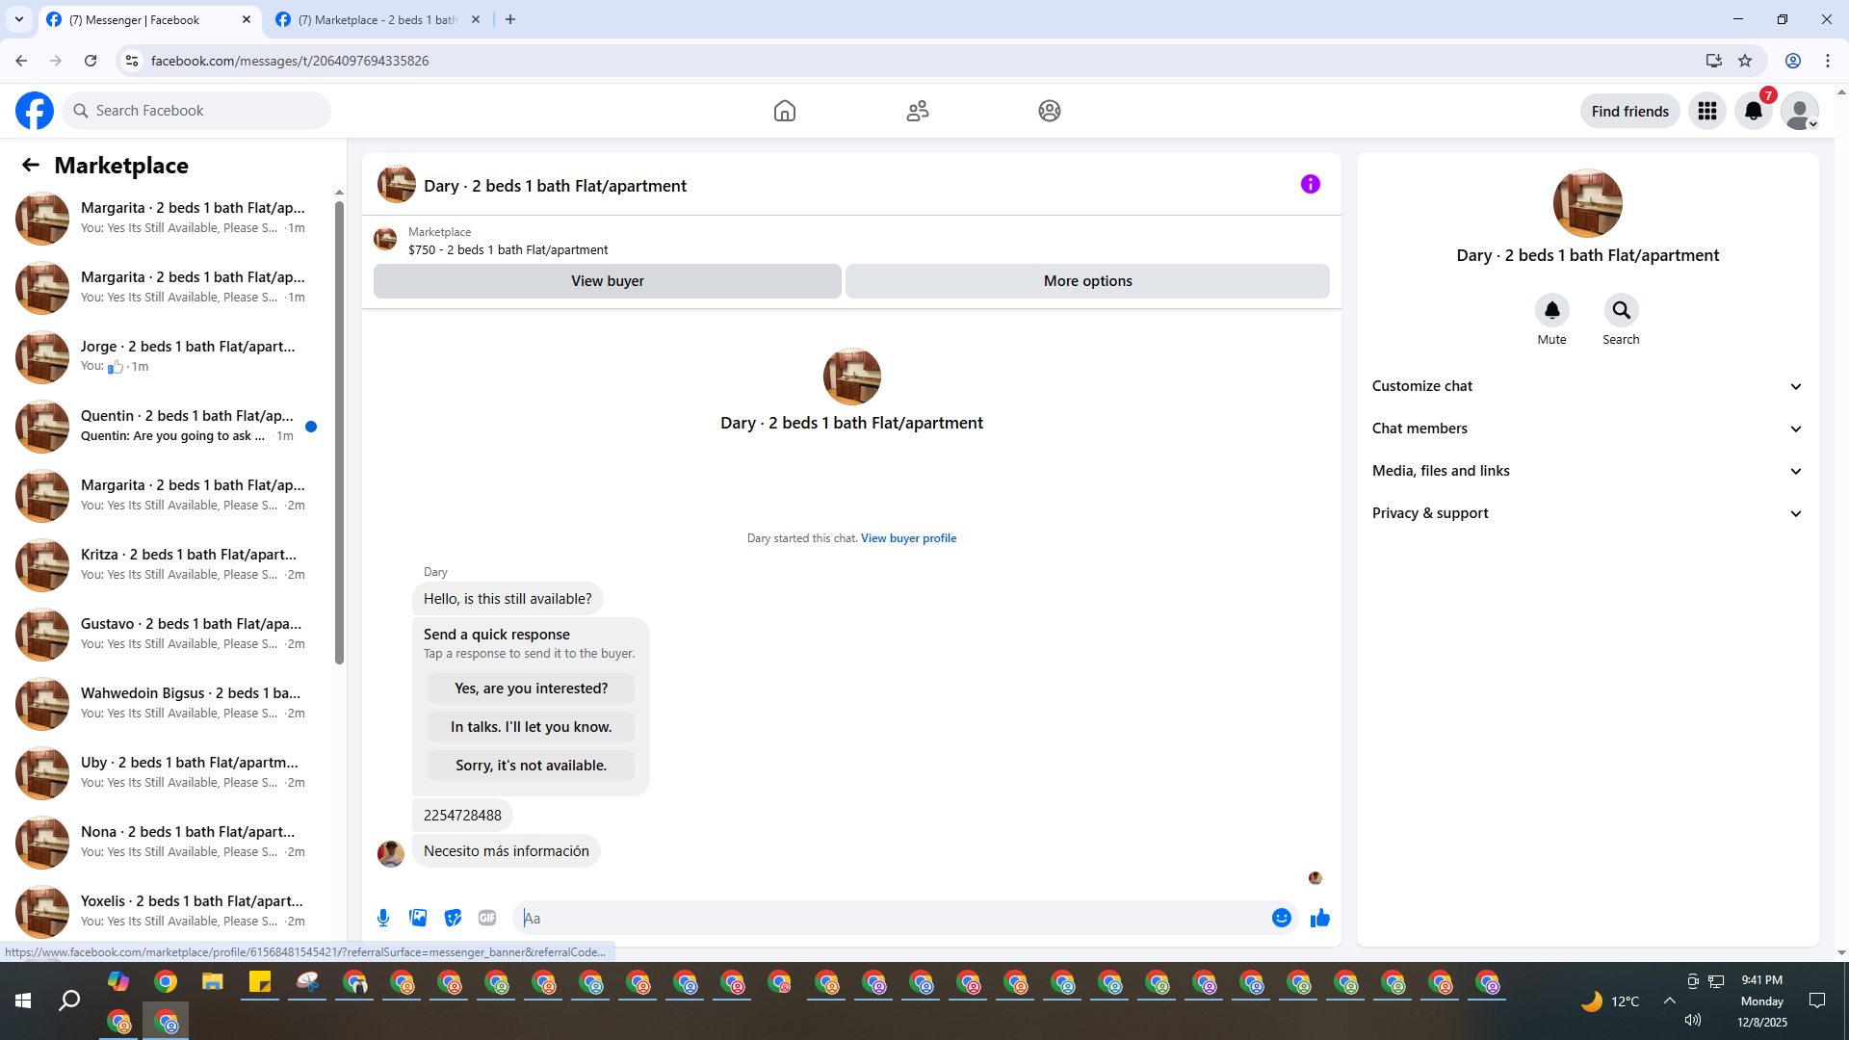Click the listing thumbnail in Marketplace banner

point(385,240)
